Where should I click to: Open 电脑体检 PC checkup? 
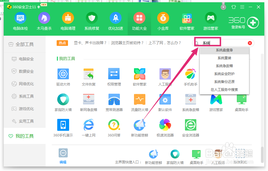tap(20, 21)
